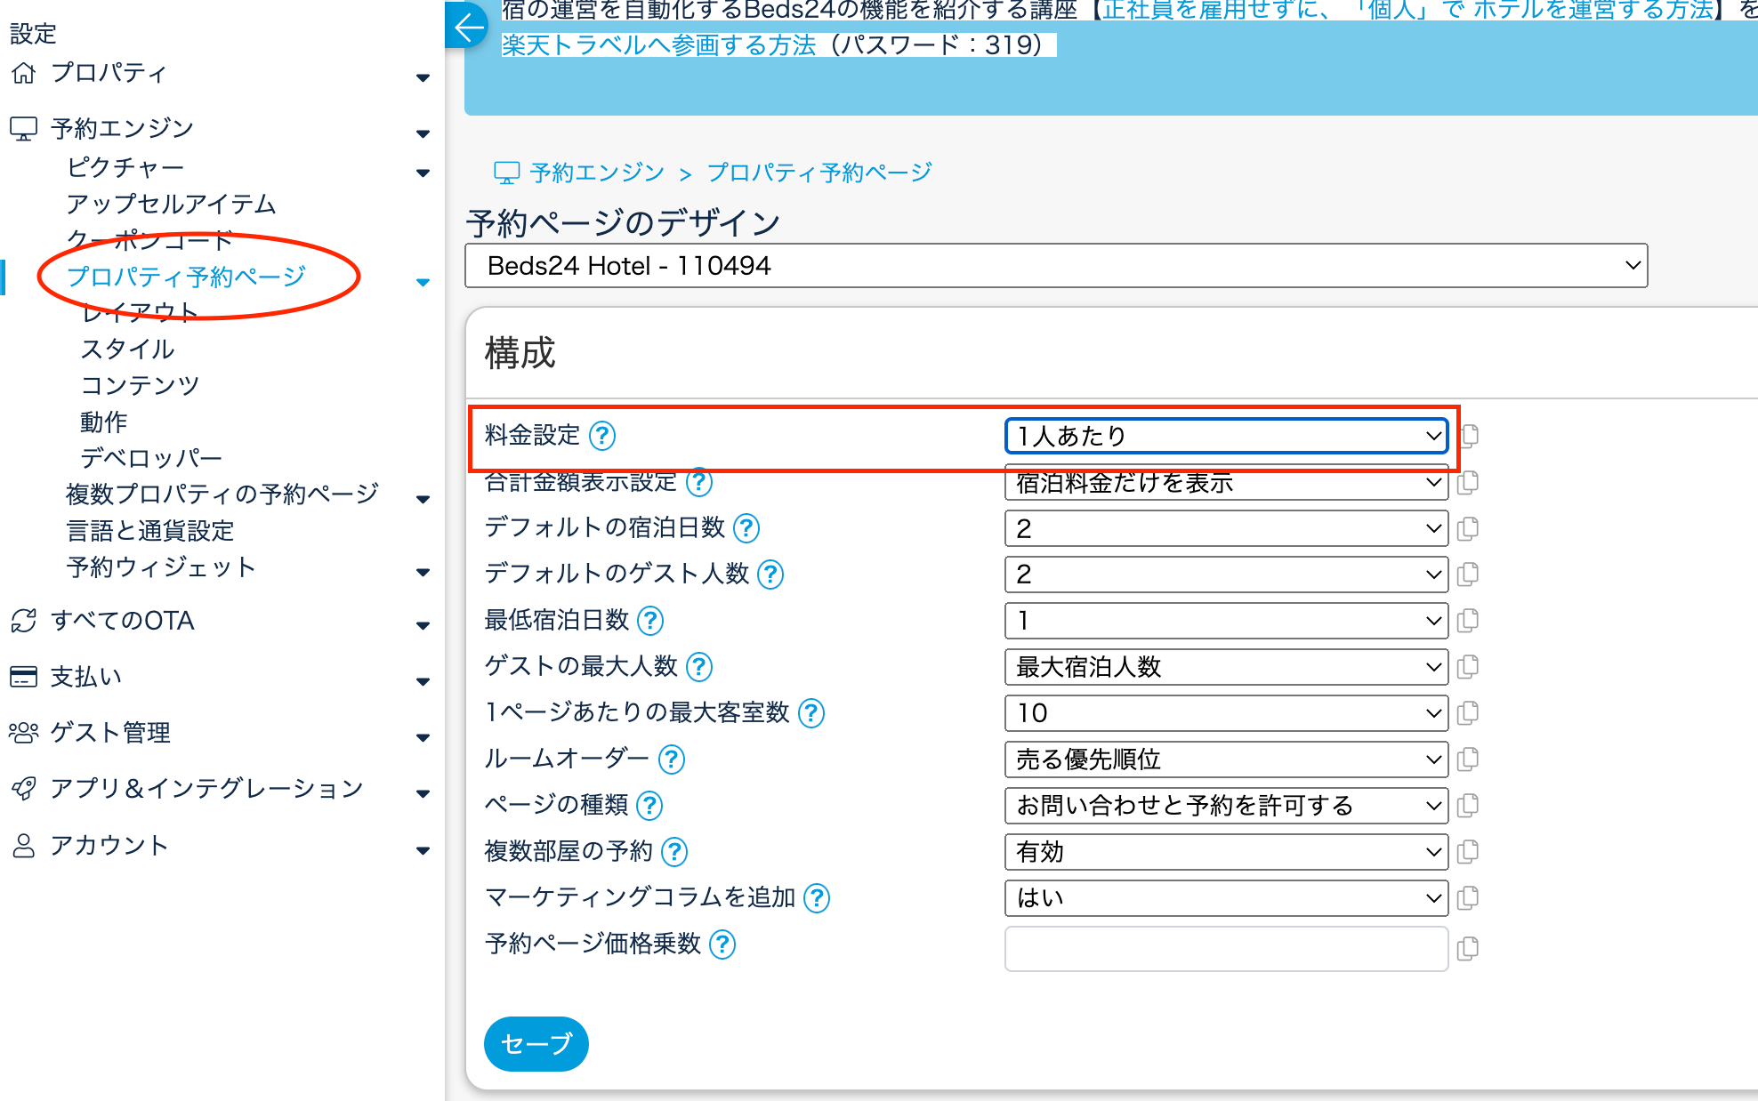Image resolution: width=1758 pixels, height=1101 pixels.
Task: Click help icon next to ゲストの最大人数
Action: 699,667
